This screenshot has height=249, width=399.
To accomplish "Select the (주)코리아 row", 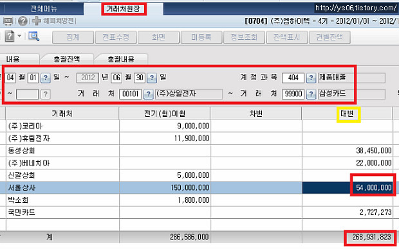I will point(199,126).
